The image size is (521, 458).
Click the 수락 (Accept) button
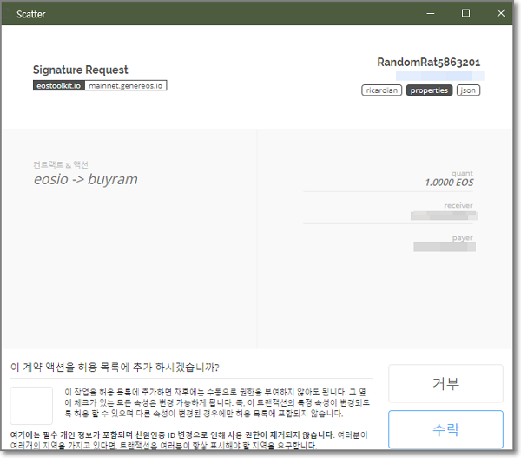pos(445,429)
